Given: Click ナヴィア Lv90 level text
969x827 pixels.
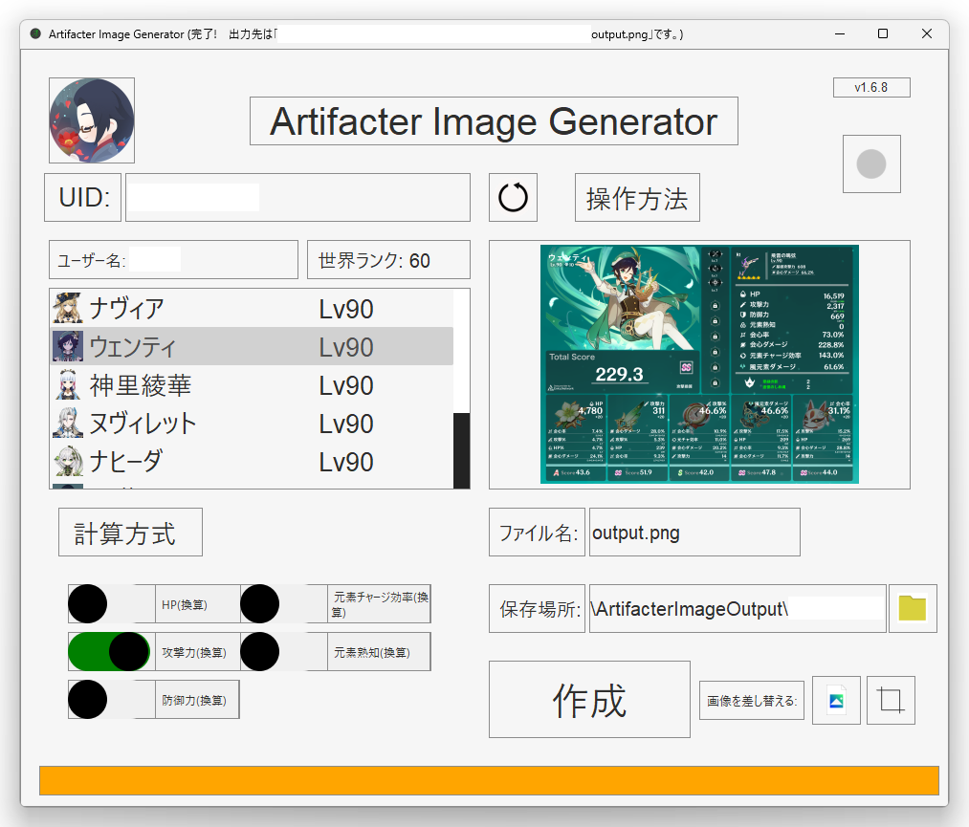Looking at the screenshot, I should [346, 309].
